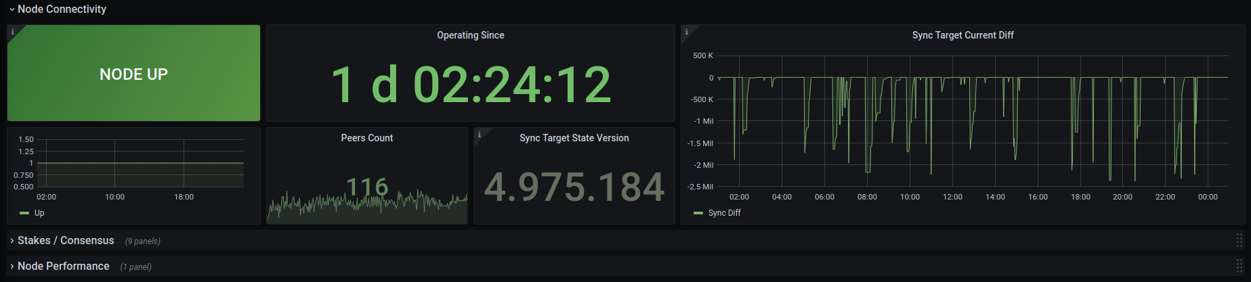The height and width of the screenshot is (282, 1251).
Task: Click the Up legend color swatch
Action: [x=24, y=213]
